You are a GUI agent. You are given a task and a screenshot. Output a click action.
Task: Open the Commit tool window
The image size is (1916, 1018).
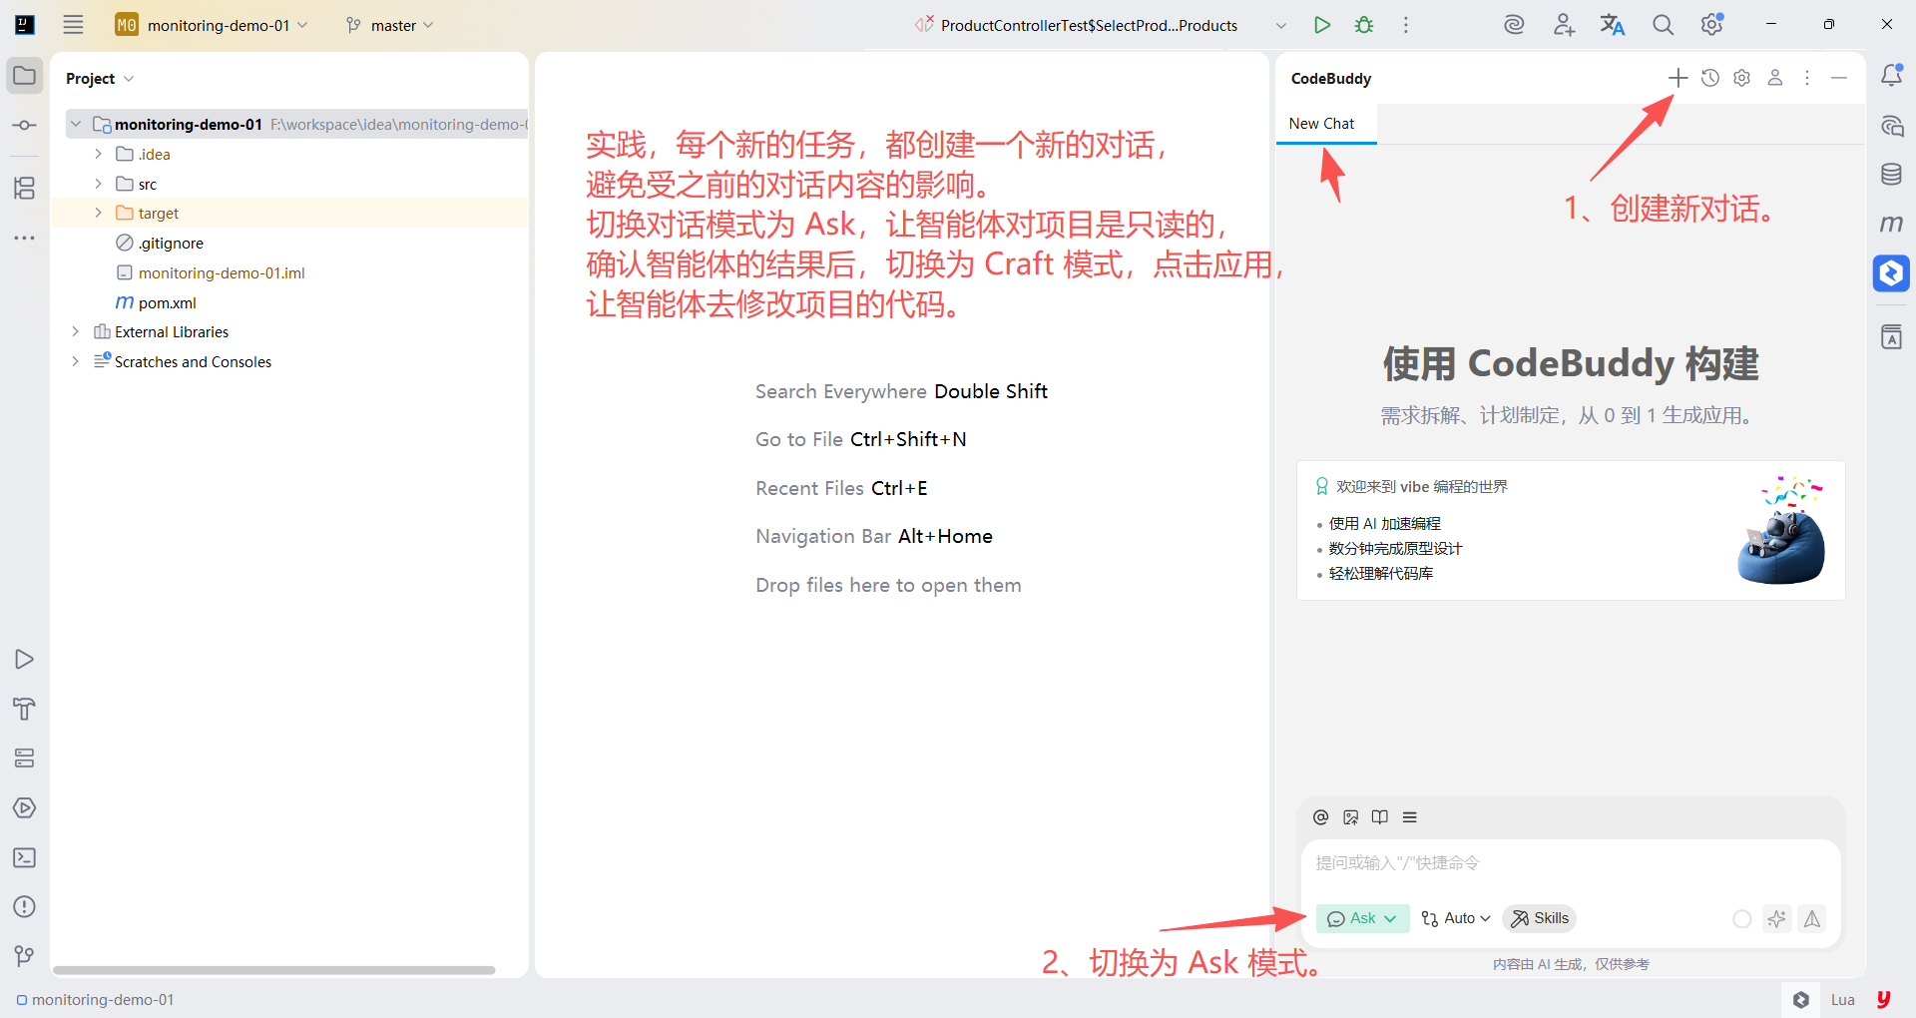pos(25,126)
